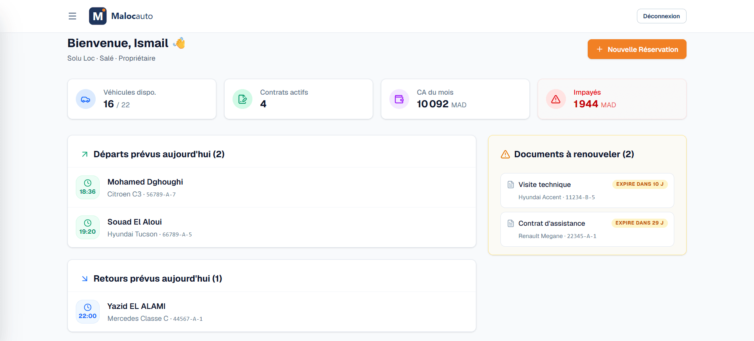Click the EXPIRE DANS 29 J badge

click(x=640, y=223)
